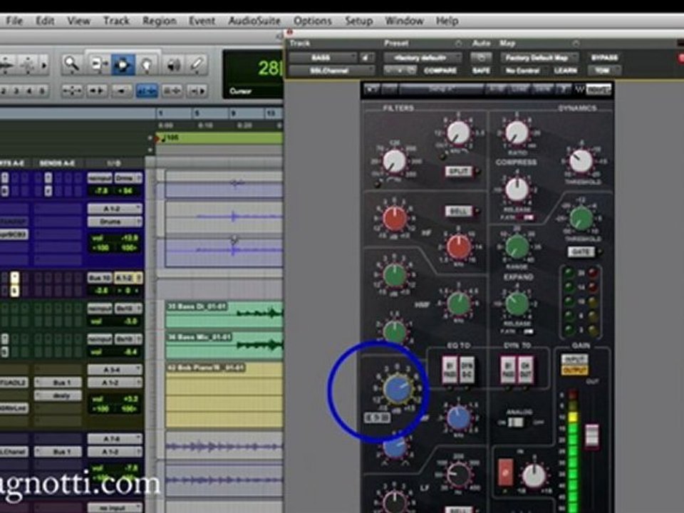The width and height of the screenshot is (684, 513).
Task: Open the Edit menu
Action: click(x=44, y=21)
